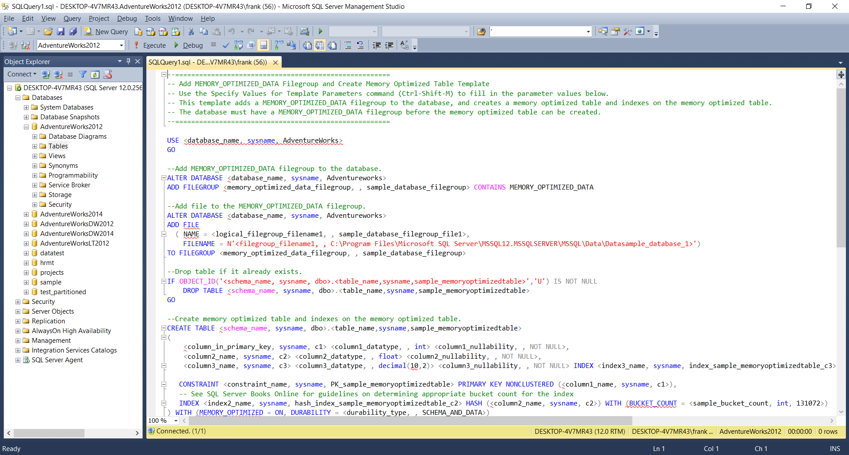This screenshot has height=455, width=849.
Task: Close the SQLQuery1.sql tab
Action: point(275,62)
